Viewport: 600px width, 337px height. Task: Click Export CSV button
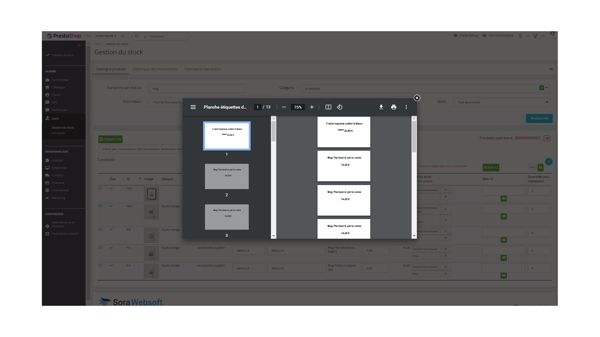110,139
